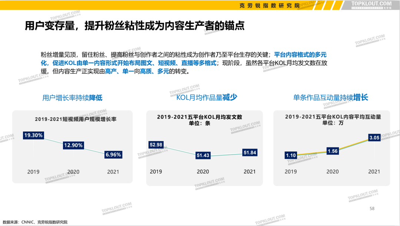The height and width of the screenshot is (226, 400).
Task: Click the 1.56 data label
Action: [x=333, y=151]
